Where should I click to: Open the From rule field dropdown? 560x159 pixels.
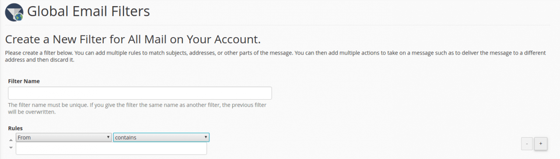coord(64,137)
